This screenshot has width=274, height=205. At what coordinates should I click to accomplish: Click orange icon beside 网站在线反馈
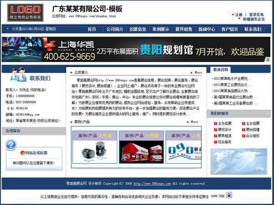click(x=22, y=153)
